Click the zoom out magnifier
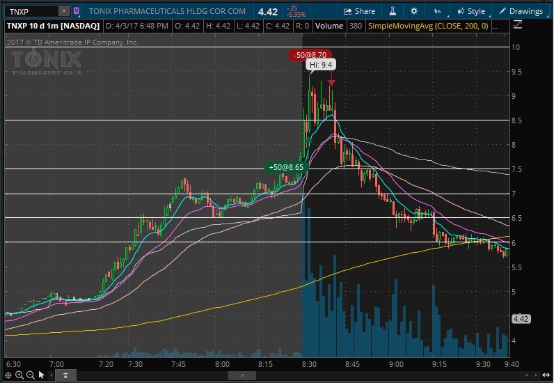 tap(31, 375)
